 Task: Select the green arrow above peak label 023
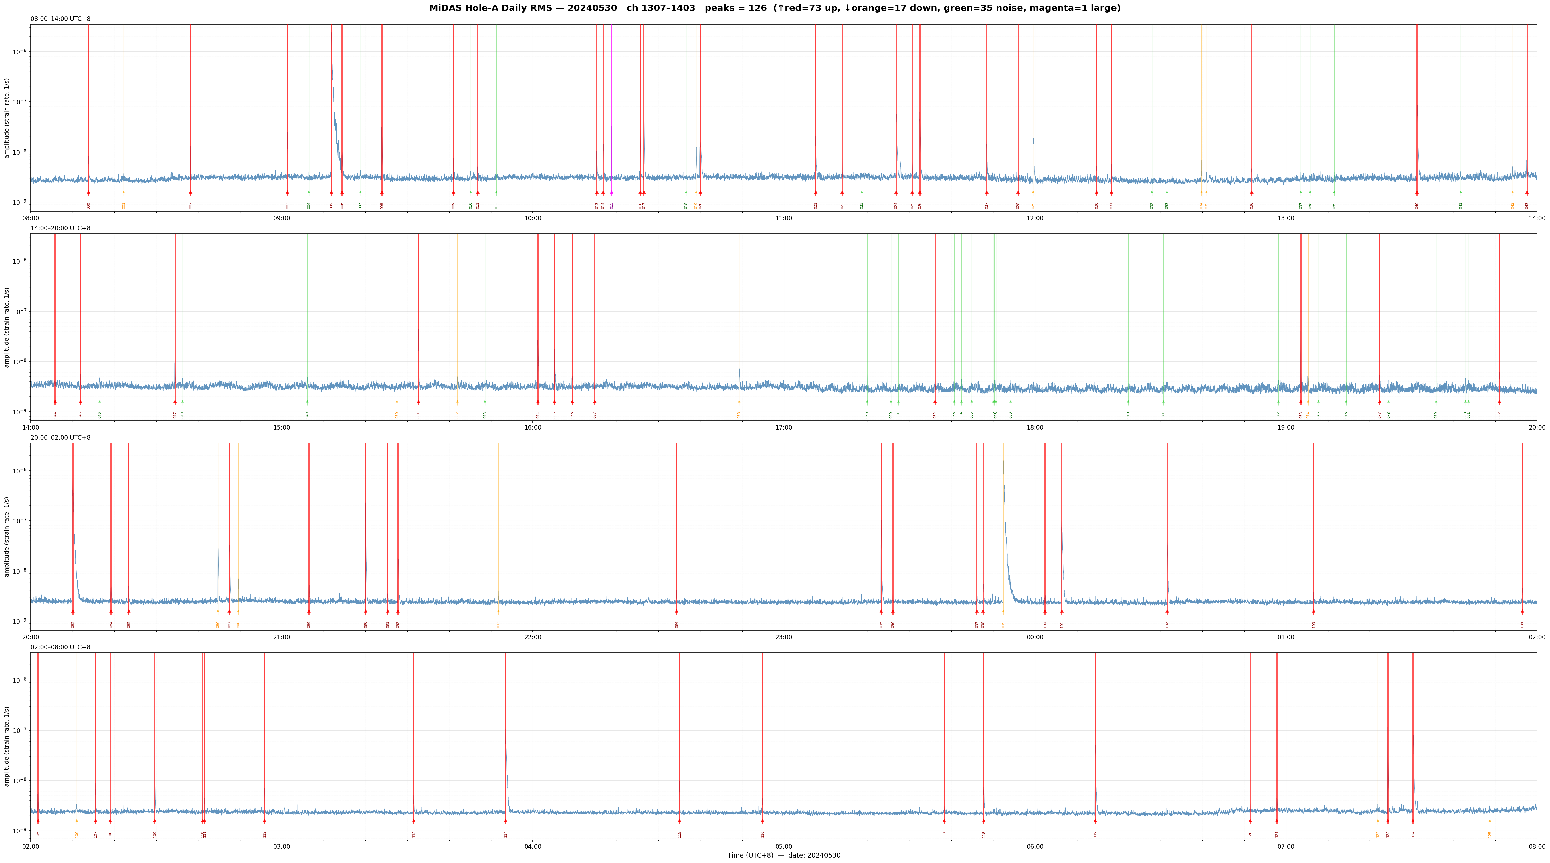(x=862, y=193)
